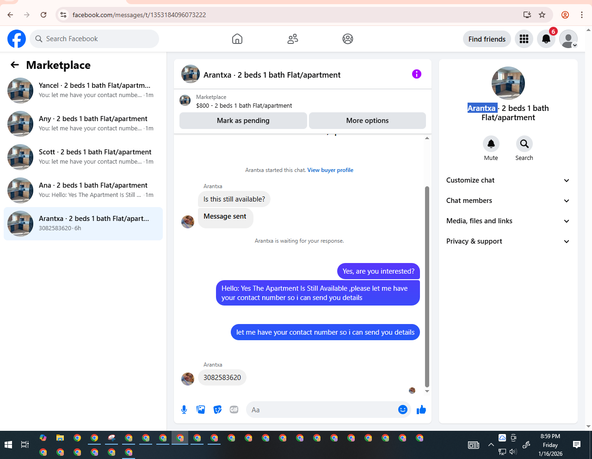Open the Facebook logo home link
Screen dimensions: 592x459
[x=17, y=39]
